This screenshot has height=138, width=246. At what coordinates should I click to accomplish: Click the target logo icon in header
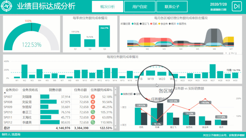pyautogui.click(x=7, y=6)
